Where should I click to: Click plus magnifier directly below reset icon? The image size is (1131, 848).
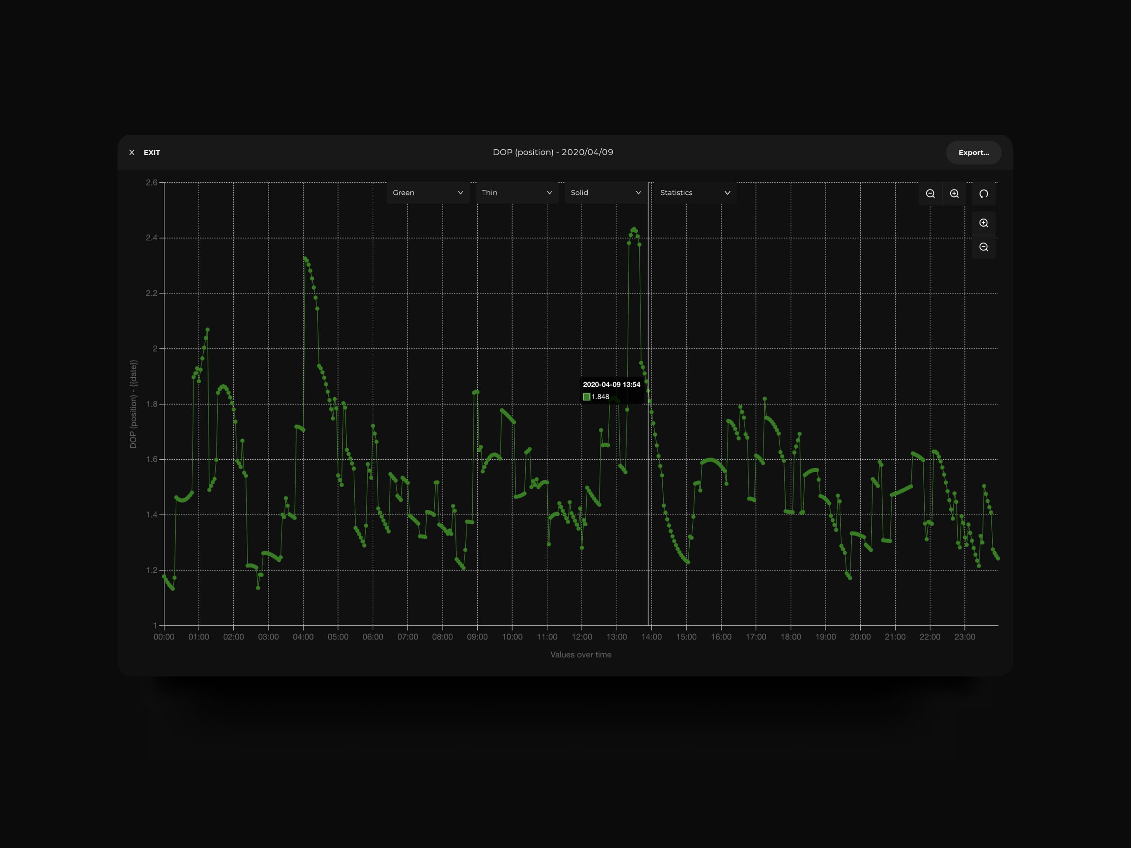(983, 223)
